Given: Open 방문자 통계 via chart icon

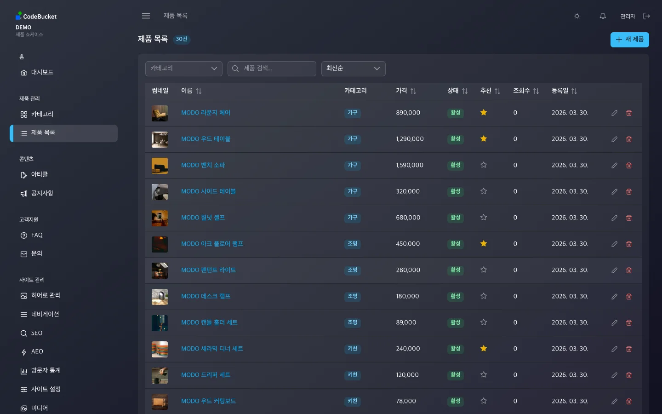Looking at the screenshot, I should point(23,370).
